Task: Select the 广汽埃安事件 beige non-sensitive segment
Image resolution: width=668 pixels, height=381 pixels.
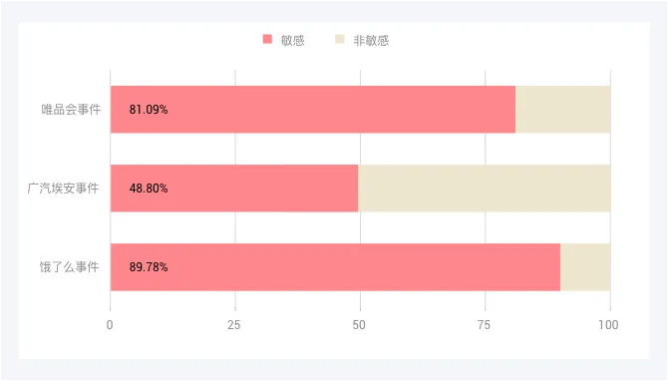Action: 485,189
